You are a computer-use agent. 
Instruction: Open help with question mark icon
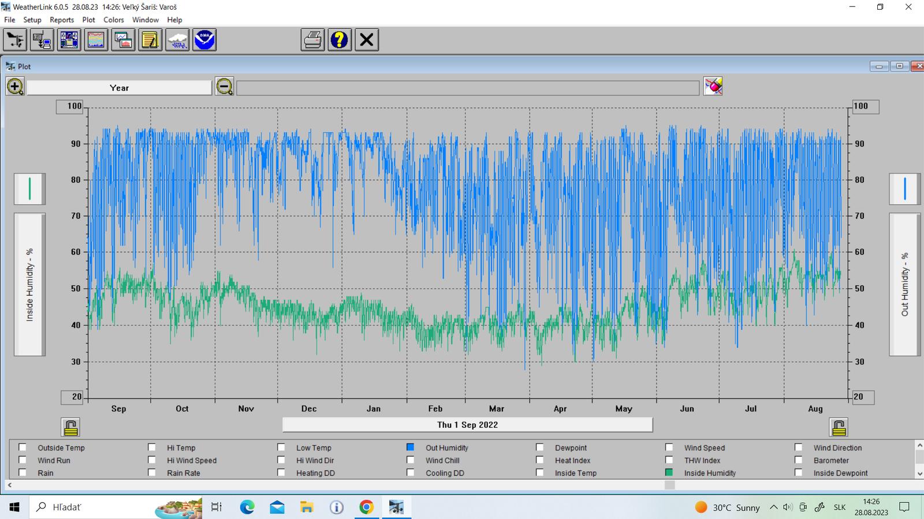pos(340,40)
